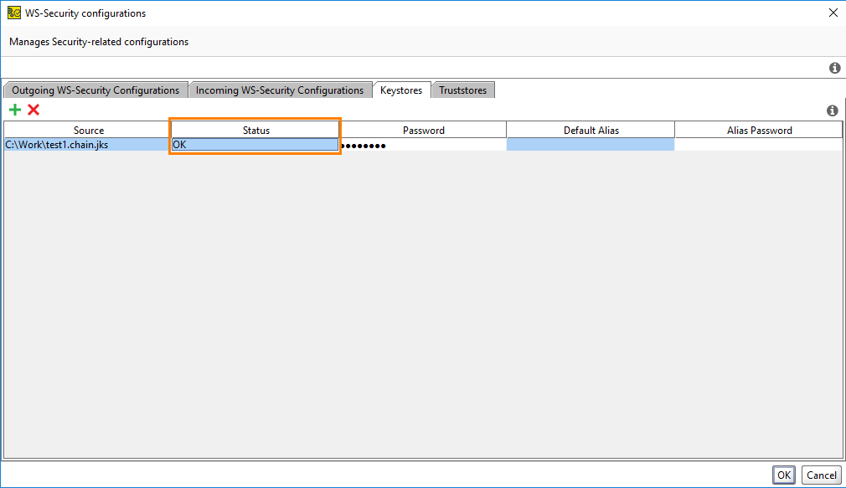Open the Outgoing WS-Security Configurations tab
Image resolution: width=846 pixels, height=488 pixels.
coord(95,90)
